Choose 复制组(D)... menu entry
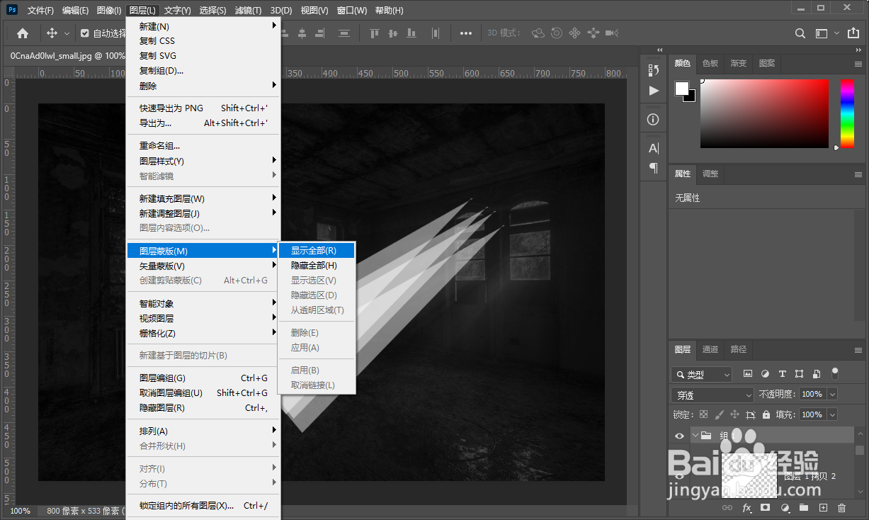This screenshot has width=869, height=520. click(203, 71)
